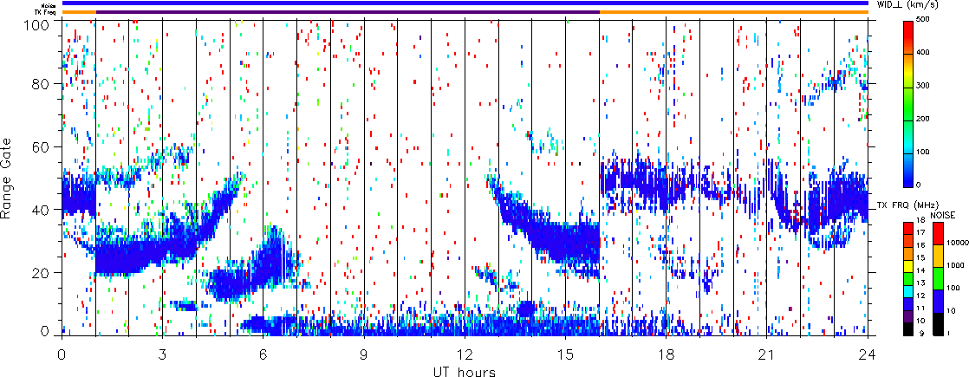The height and width of the screenshot is (377, 969).
Task: Click the "UT hours" axis title
Action: [465, 372]
